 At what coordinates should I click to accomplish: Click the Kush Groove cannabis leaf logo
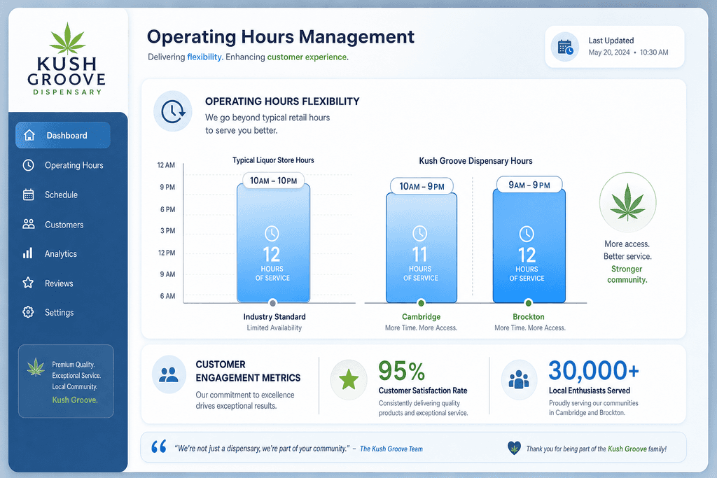(68, 38)
